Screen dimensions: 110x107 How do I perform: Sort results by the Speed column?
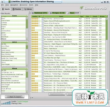click(95, 16)
